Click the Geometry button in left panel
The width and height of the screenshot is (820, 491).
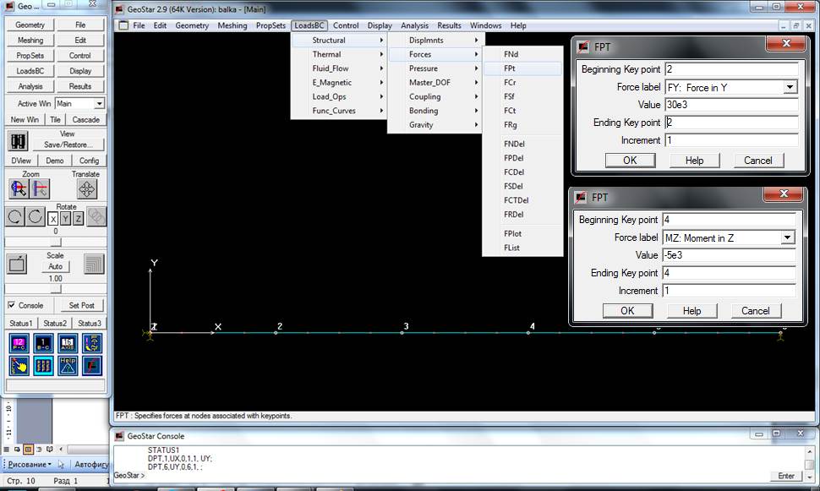pyautogui.click(x=30, y=25)
